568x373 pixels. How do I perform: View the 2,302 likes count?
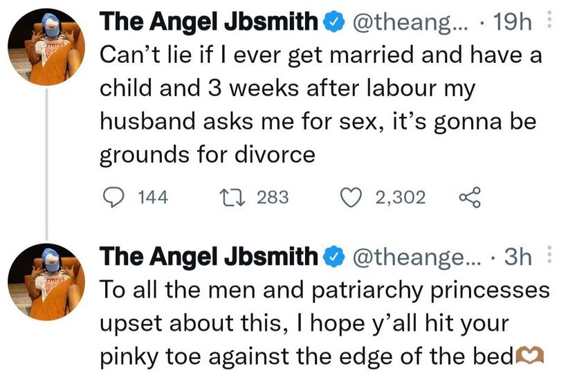point(400,198)
